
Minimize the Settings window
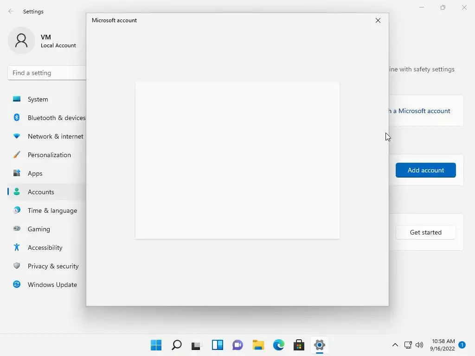421,7
